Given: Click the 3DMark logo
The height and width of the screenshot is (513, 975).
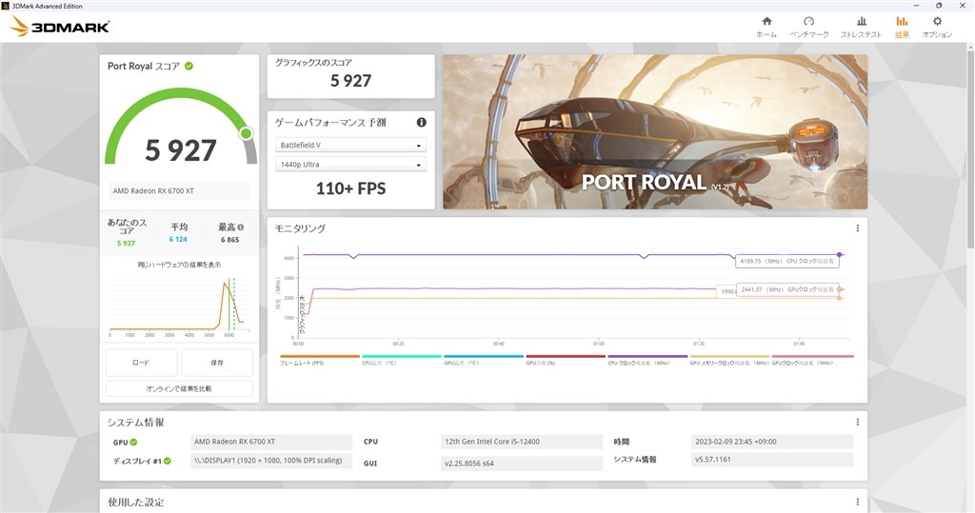Looking at the screenshot, I should click(x=60, y=27).
